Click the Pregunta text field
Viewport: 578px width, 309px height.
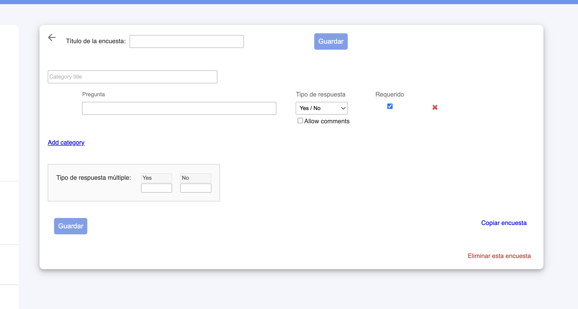pos(179,108)
